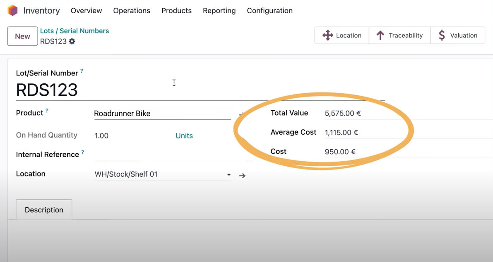Return via the Lots / Serial Numbers breadcrumb
The width and height of the screenshot is (493, 262).
tap(74, 31)
